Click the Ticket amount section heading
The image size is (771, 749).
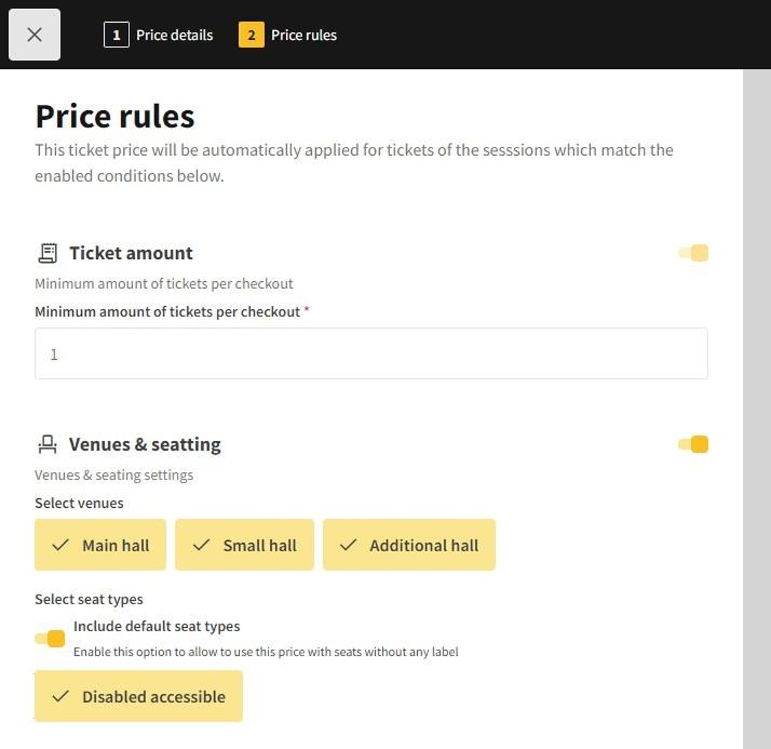pos(131,254)
